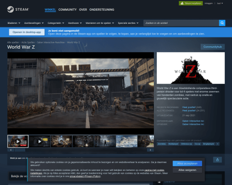Play the first trailer thumbnail
This screenshot has height=185, width=232.
[18, 141]
